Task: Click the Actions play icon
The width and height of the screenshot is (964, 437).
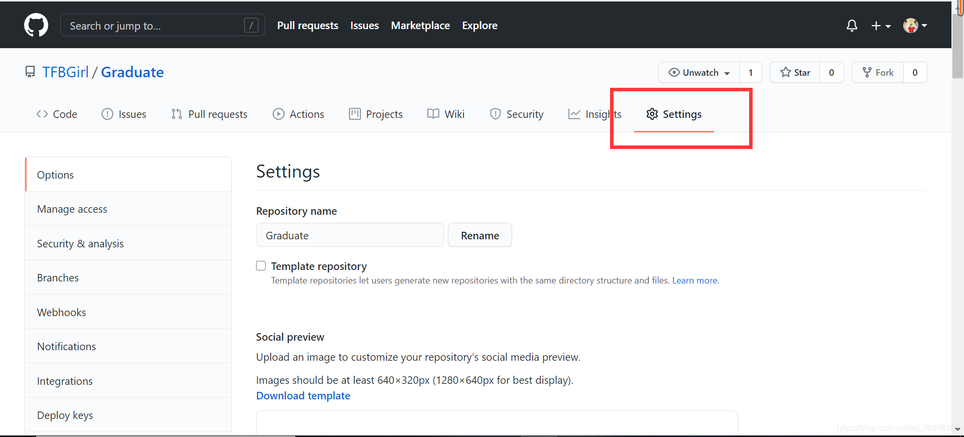Action: tap(279, 114)
